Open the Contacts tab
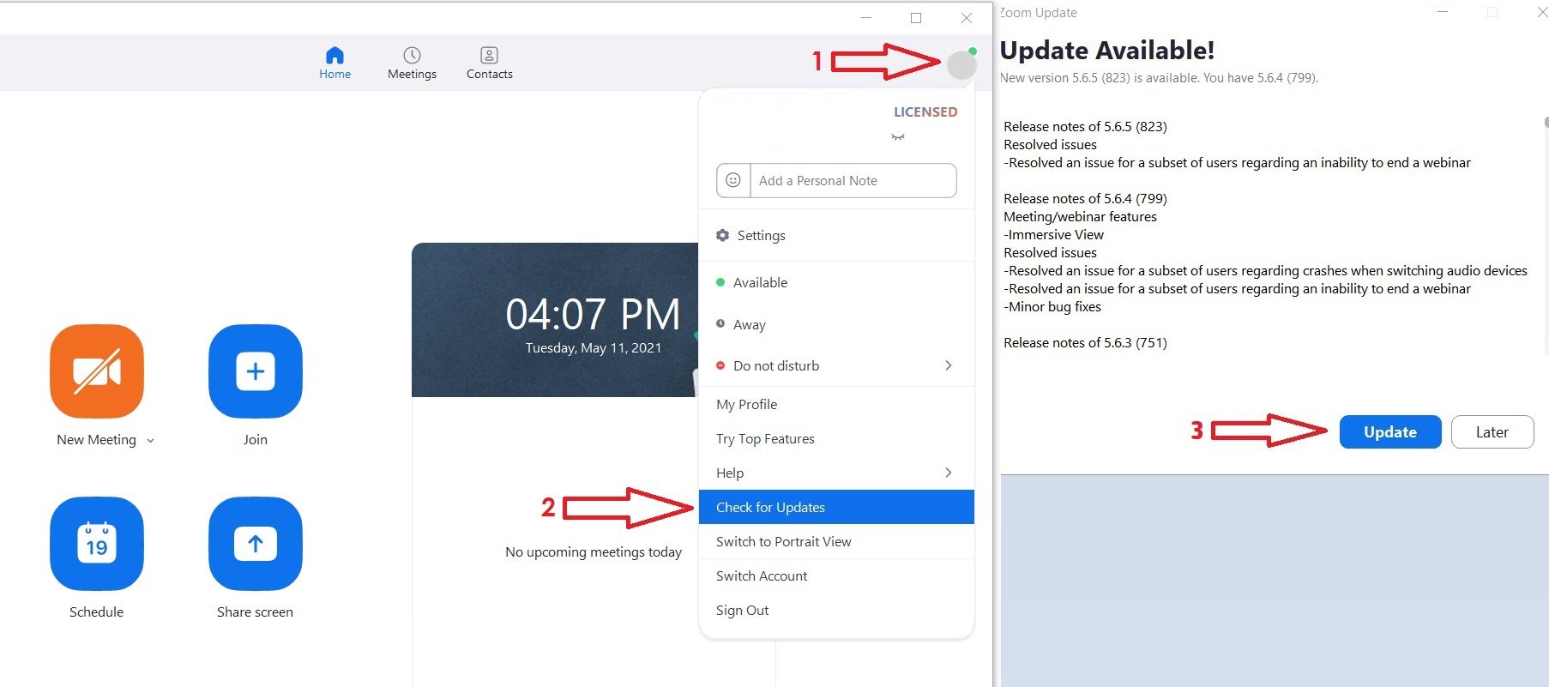 pyautogui.click(x=489, y=63)
